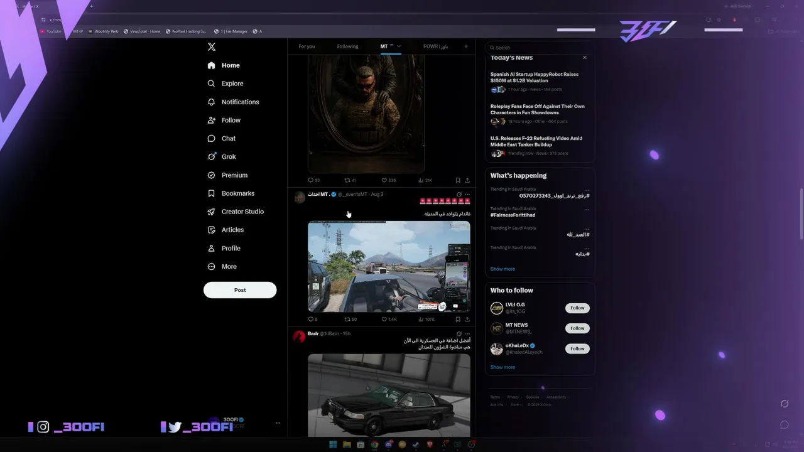Share the top post with 21K views
Screen dimensions: 804x452
pos(467,180)
